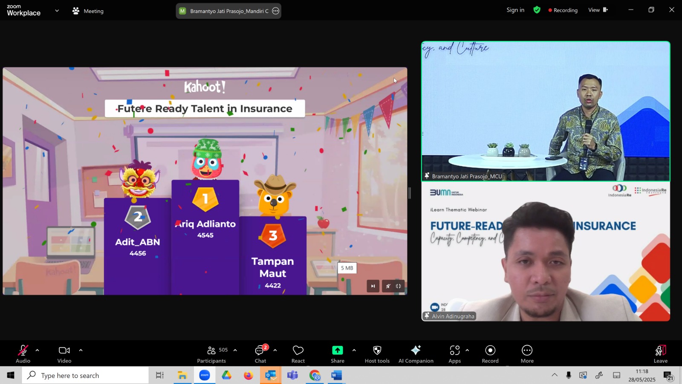The height and width of the screenshot is (384, 682).
Task: Expand video settings arrow
Action: [81, 350]
